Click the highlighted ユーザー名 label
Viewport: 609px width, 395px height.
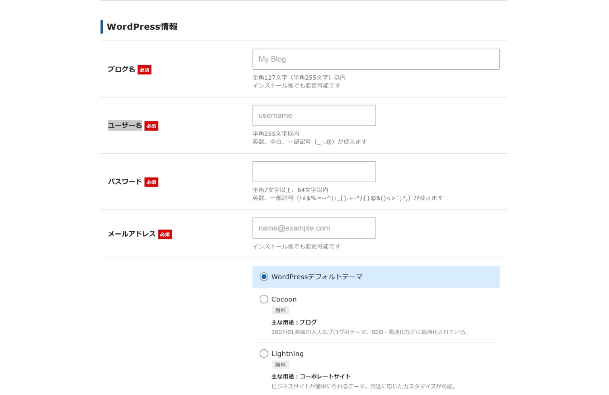(125, 126)
